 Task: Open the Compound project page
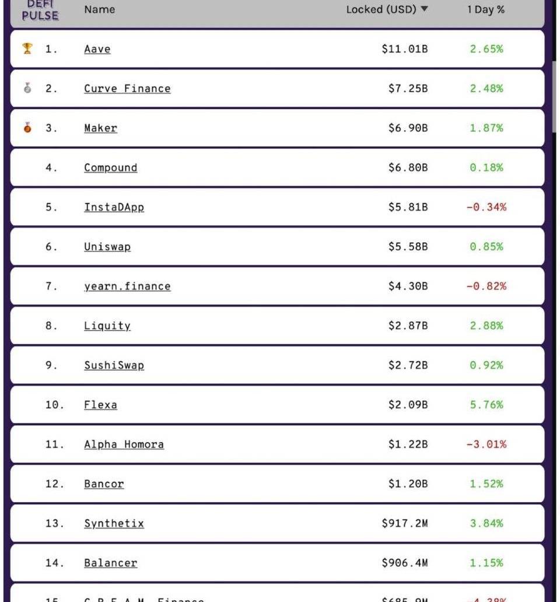tap(110, 168)
